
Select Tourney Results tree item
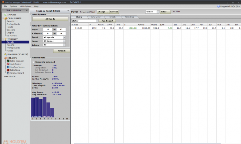tap(15, 42)
